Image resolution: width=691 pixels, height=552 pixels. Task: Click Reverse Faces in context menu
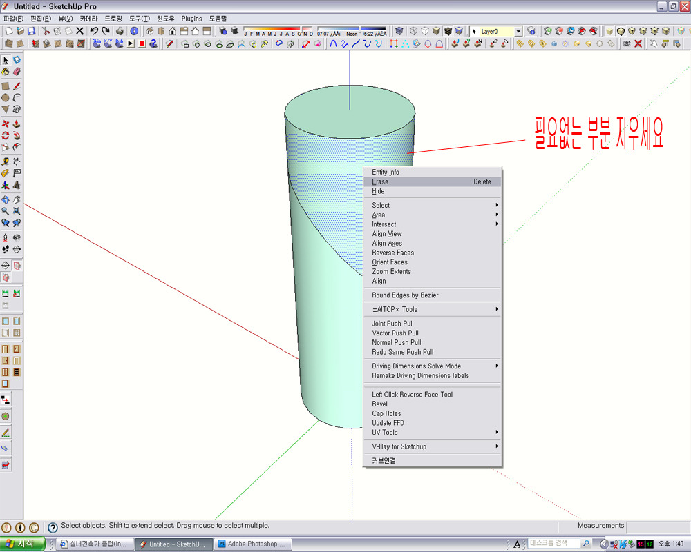pyautogui.click(x=392, y=253)
